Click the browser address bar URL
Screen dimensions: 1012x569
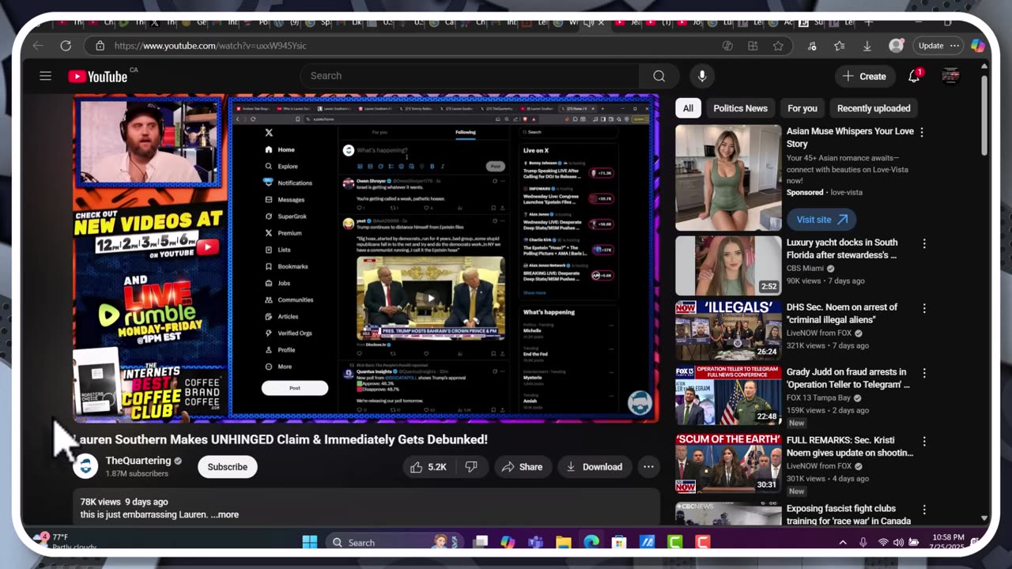210,46
